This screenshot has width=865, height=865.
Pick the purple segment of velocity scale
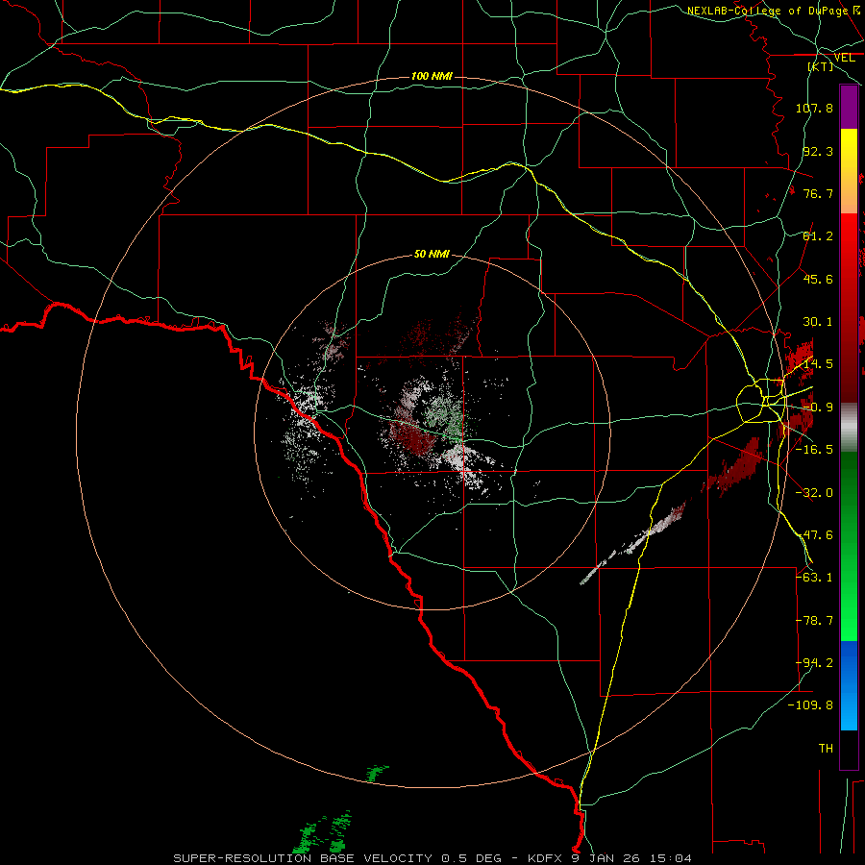coord(849,107)
